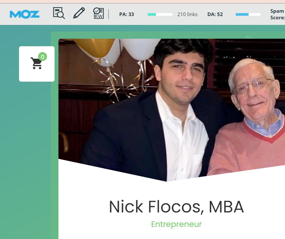Open the Moz page analysis tool

click(59, 13)
